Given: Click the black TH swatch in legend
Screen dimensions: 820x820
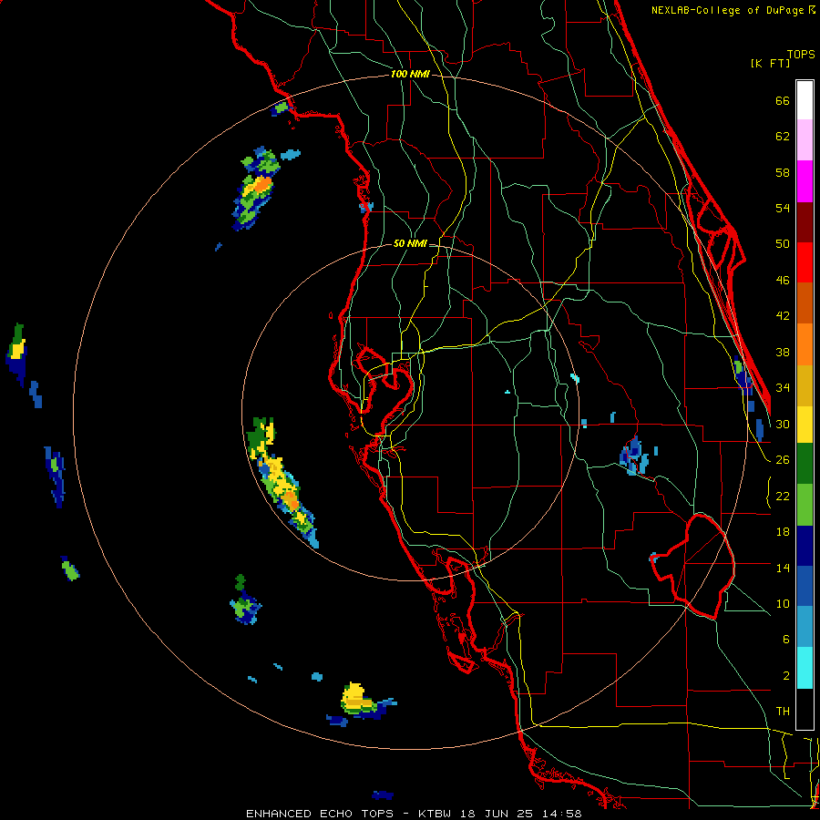Looking at the screenshot, I should [805, 708].
